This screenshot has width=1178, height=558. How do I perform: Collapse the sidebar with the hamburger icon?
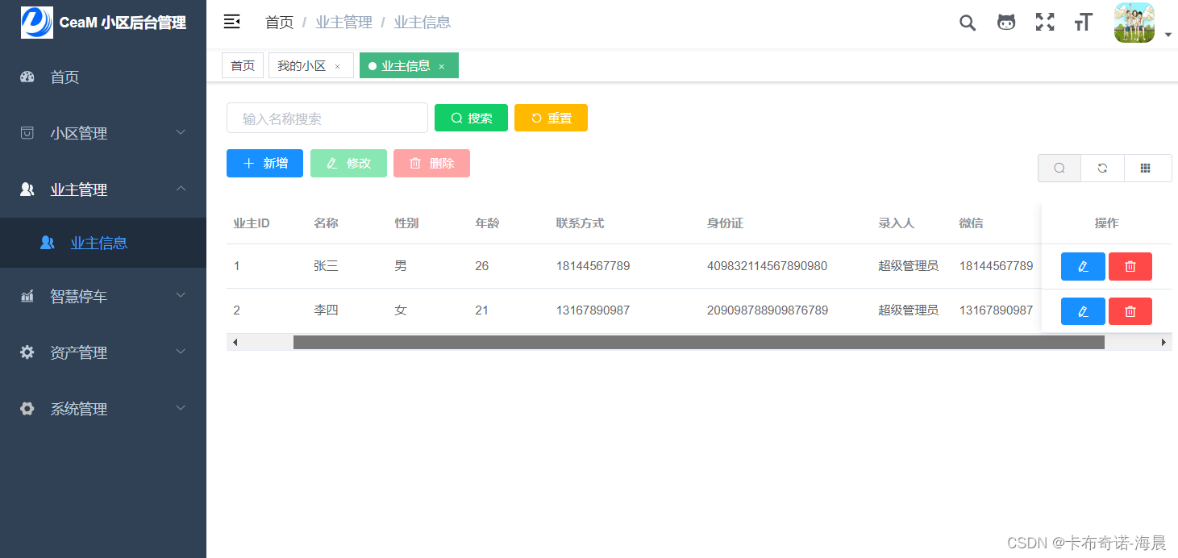tap(231, 22)
